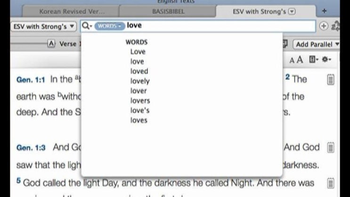This screenshot has width=350, height=197.
Task: Click the note icon beside Gen. 1:3 row
Action: [x=331, y=148]
